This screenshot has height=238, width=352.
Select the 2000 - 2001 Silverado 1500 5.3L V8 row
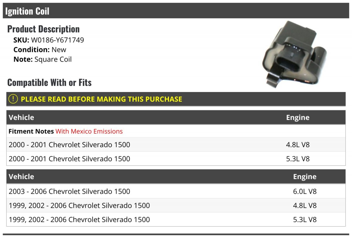click(x=176, y=159)
